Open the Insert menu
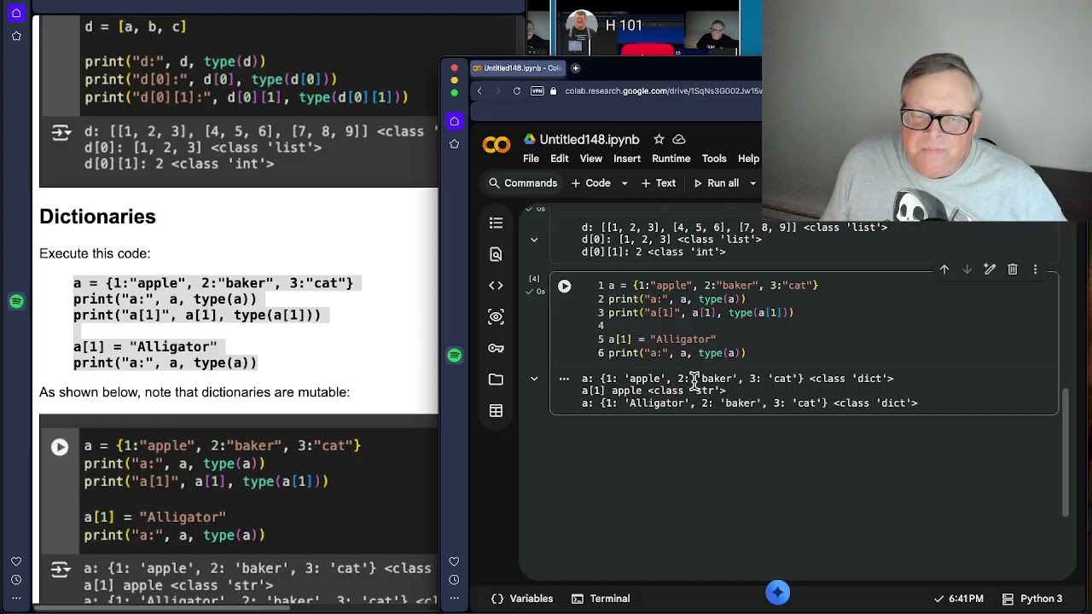The width and height of the screenshot is (1092, 614). pyautogui.click(x=627, y=159)
